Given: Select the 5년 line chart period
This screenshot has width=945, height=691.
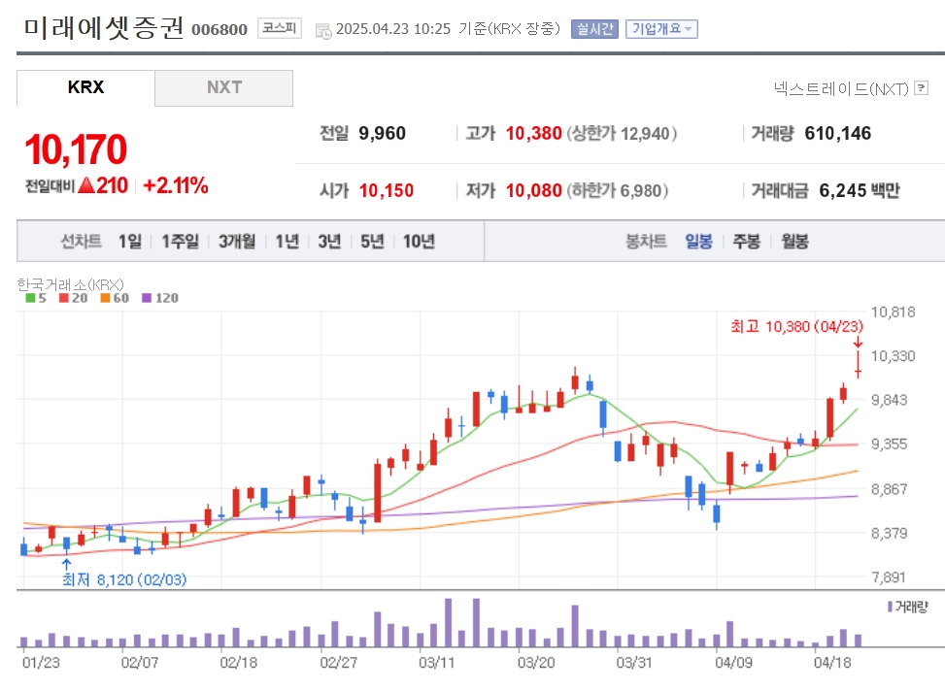Looking at the screenshot, I should [x=372, y=242].
